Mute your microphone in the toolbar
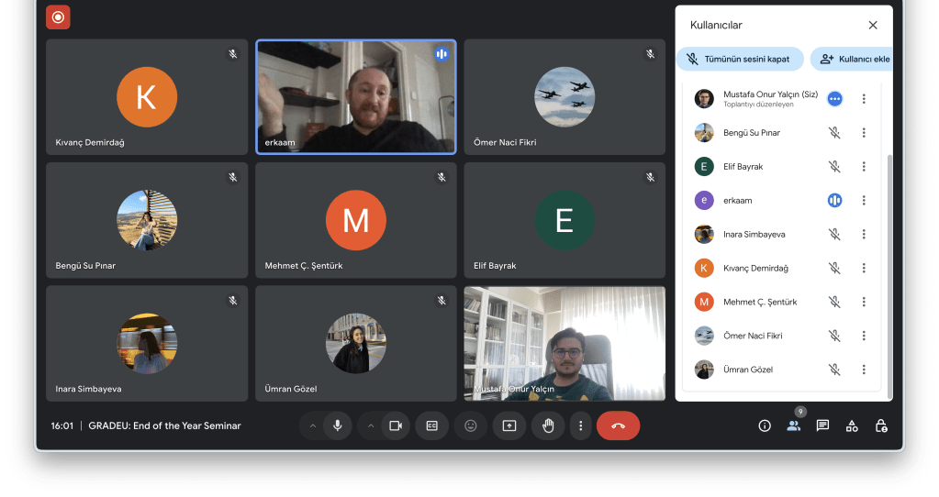The width and height of the screenshot is (939, 497). pos(338,425)
